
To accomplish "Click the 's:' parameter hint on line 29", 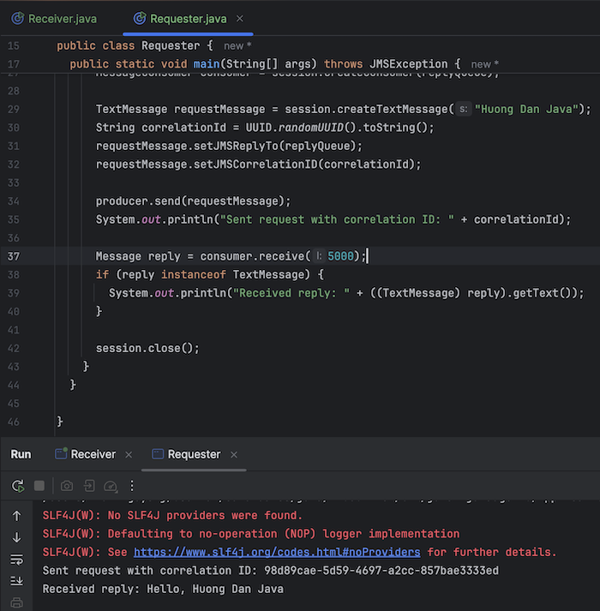I will coord(463,109).
